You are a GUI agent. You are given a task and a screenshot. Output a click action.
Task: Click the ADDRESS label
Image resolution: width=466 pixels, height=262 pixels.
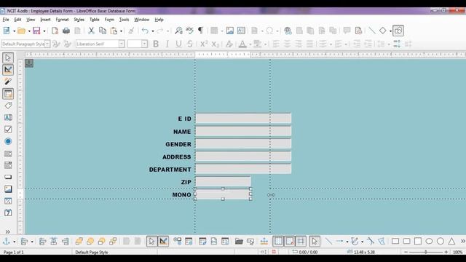click(x=176, y=157)
